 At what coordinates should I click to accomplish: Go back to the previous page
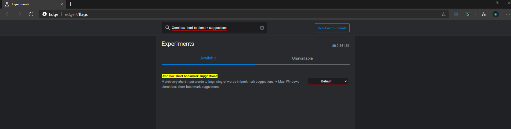8,14
